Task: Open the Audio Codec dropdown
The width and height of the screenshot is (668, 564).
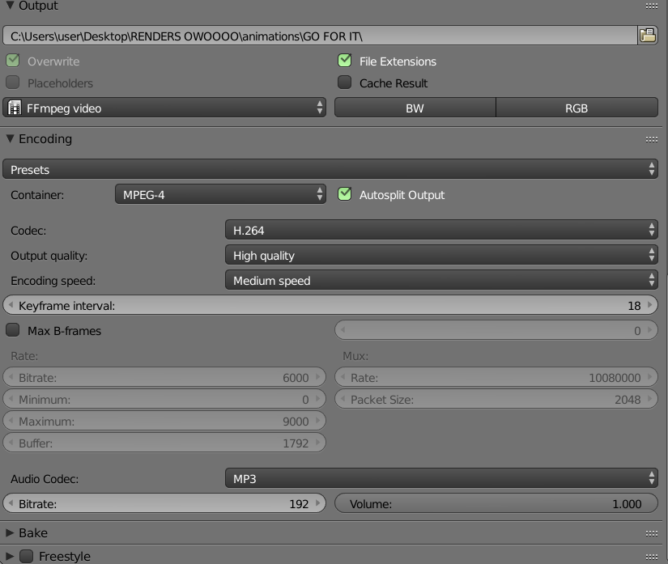Action: click(x=441, y=478)
